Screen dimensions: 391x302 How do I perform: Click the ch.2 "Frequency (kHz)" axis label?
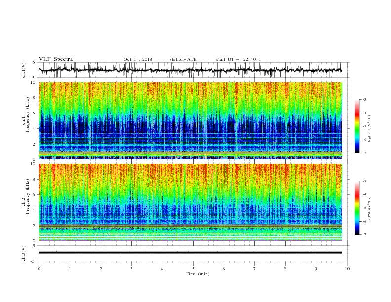[x=28, y=196]
